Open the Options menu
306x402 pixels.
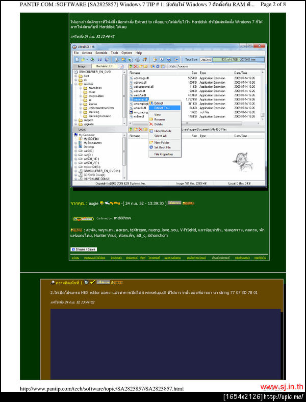[126, 53]
